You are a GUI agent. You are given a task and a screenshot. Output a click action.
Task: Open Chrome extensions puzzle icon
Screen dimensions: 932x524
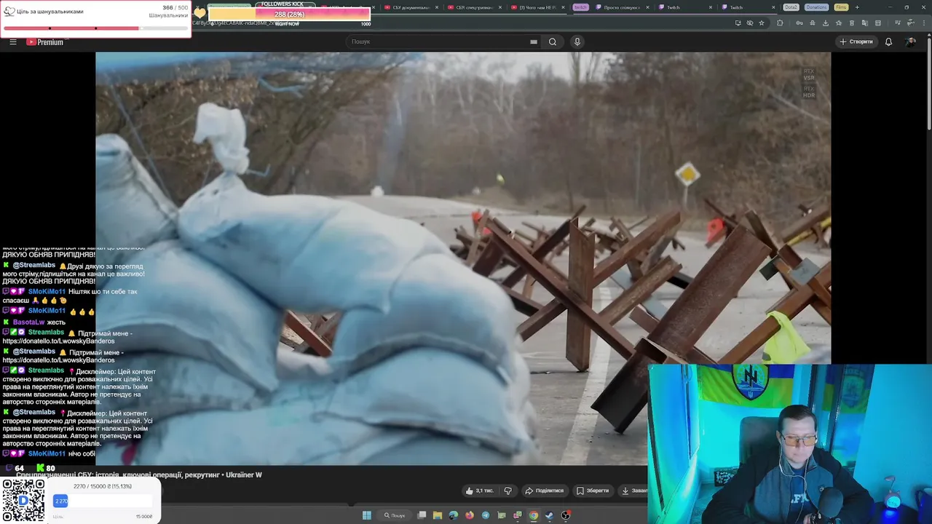[x=780, y=23]
